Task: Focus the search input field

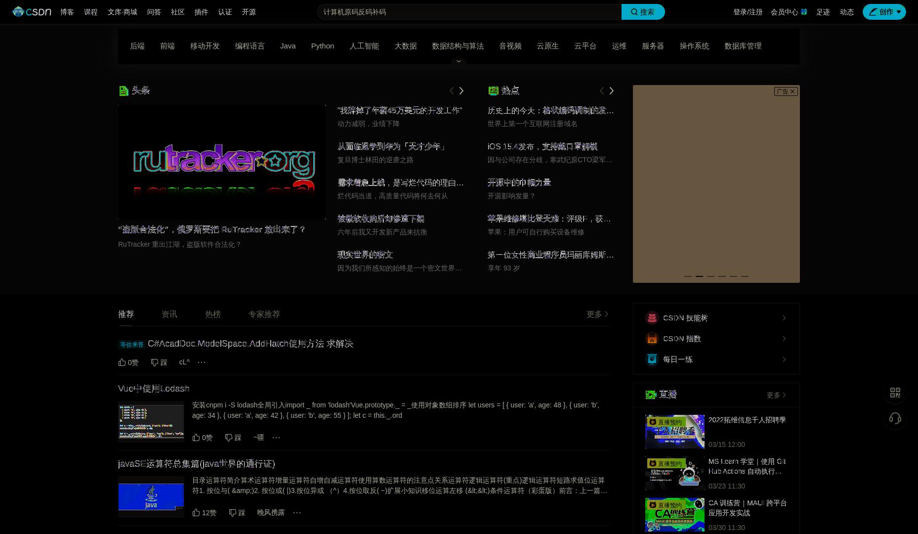Action: tap(469, 12)
